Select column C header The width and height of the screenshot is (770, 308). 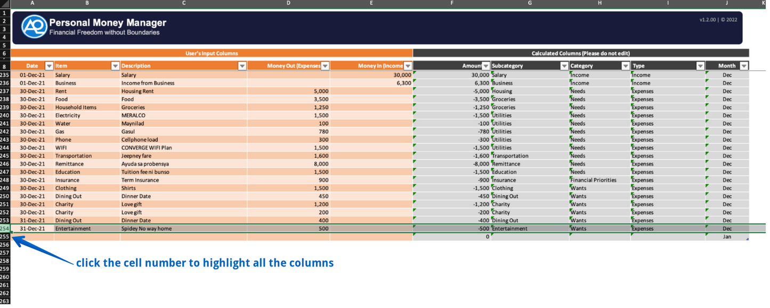pos(184,3)
